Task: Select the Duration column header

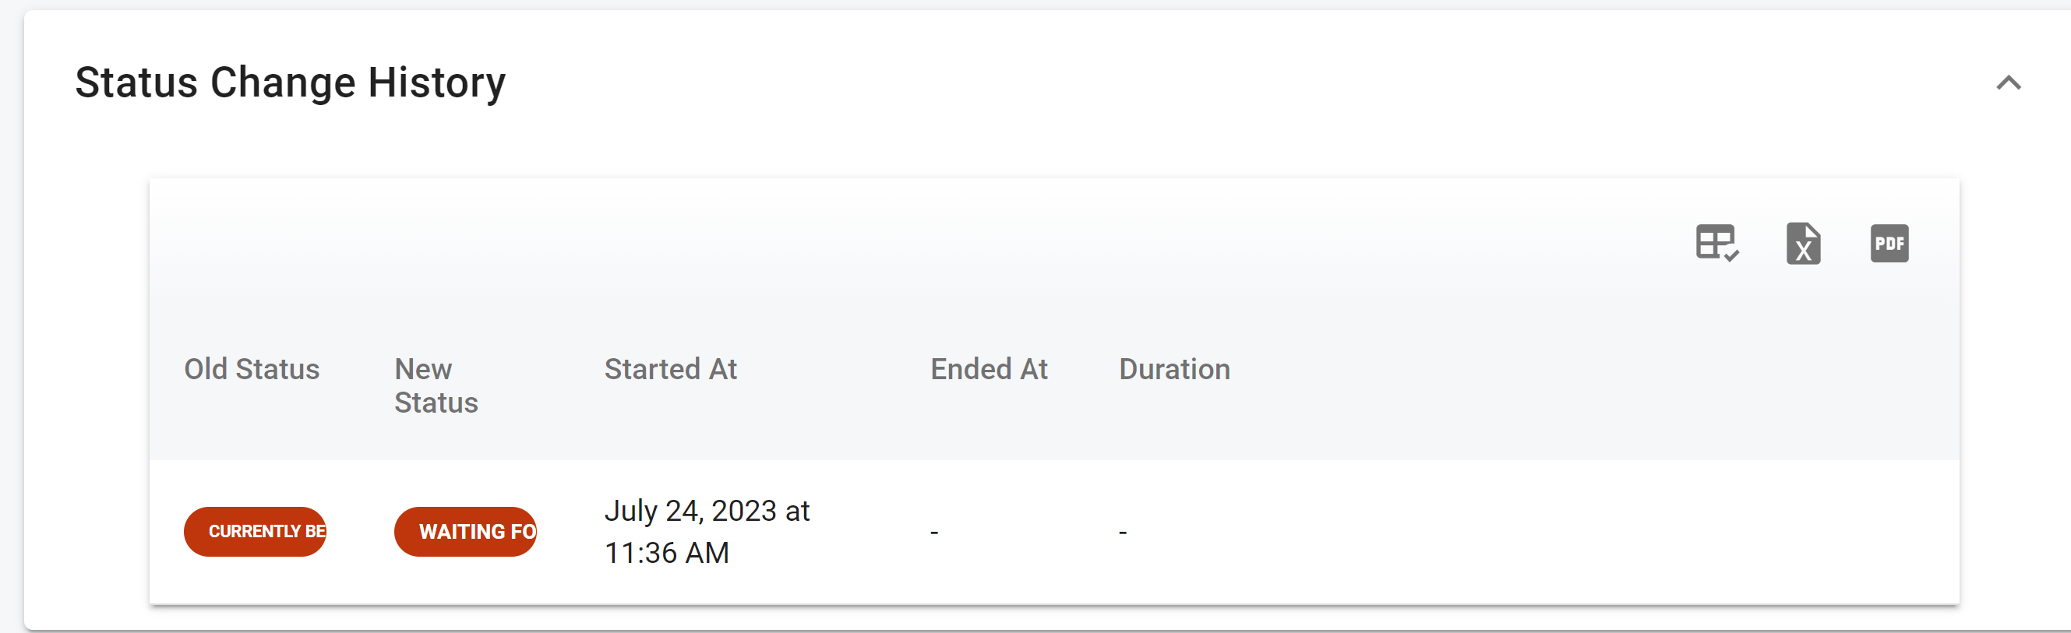Action: pyautogui.click(x=1173, y=369)
